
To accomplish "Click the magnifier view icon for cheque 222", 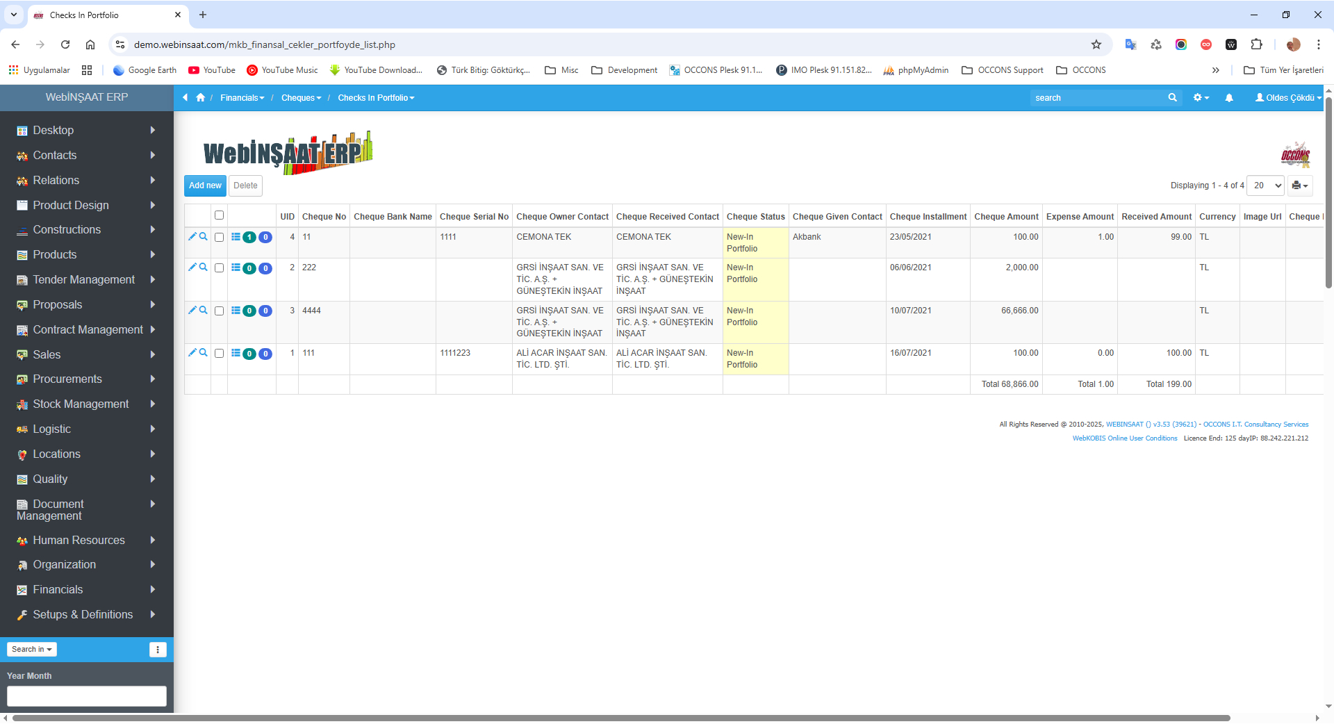I will click(x=204, y=267).
